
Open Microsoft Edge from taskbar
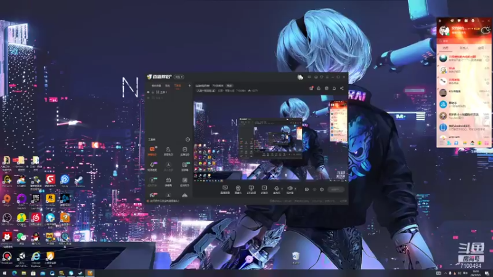[14, 273]
